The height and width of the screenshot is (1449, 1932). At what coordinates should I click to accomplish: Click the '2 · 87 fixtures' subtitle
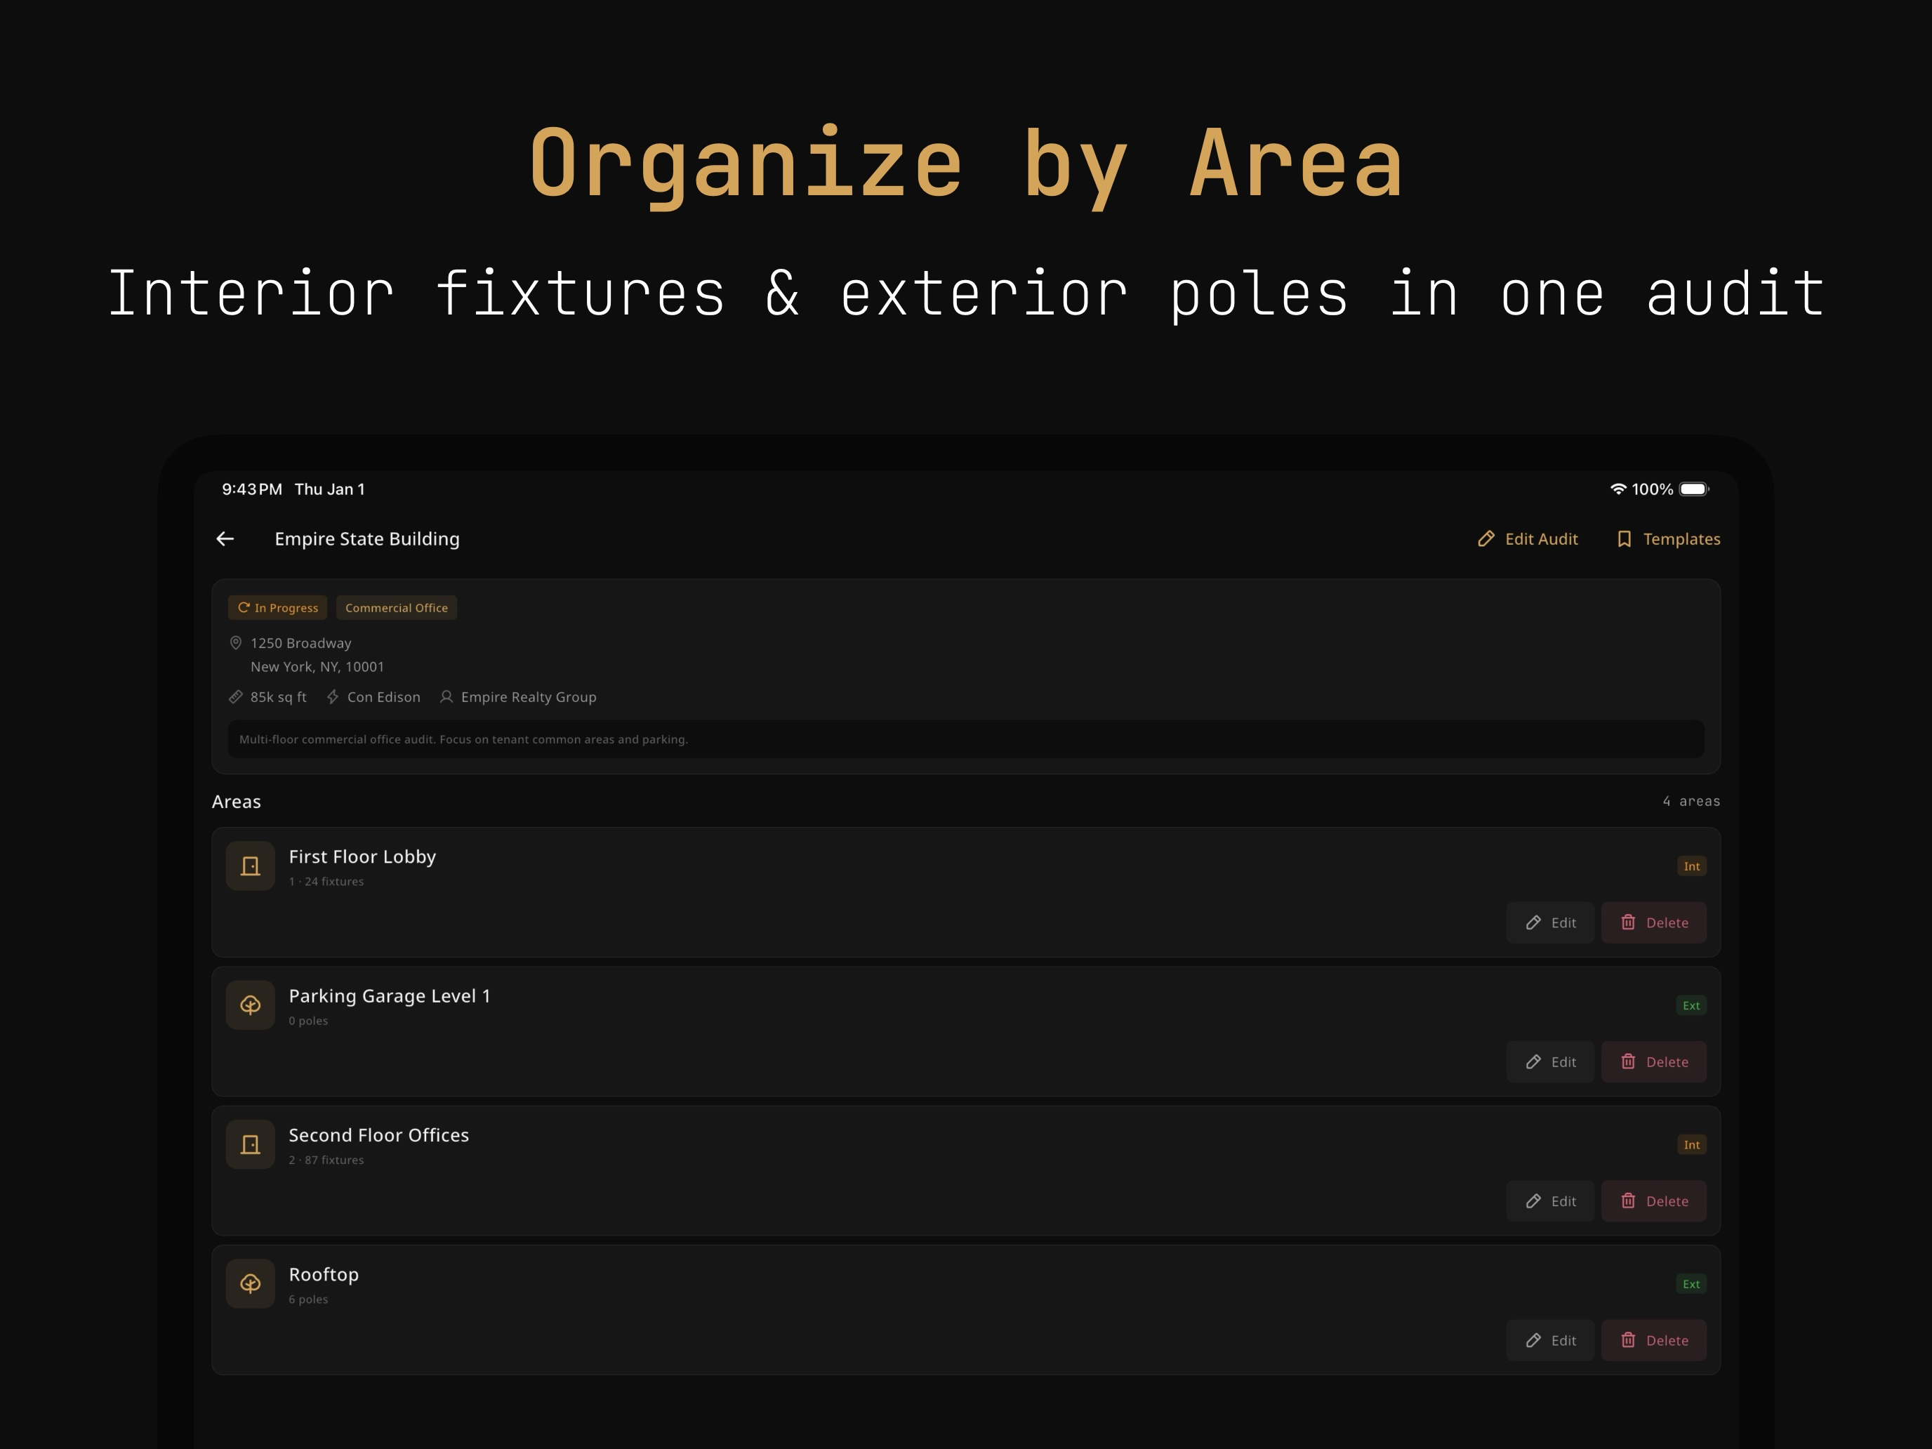pyautogui.click(x=326, y=1160)
